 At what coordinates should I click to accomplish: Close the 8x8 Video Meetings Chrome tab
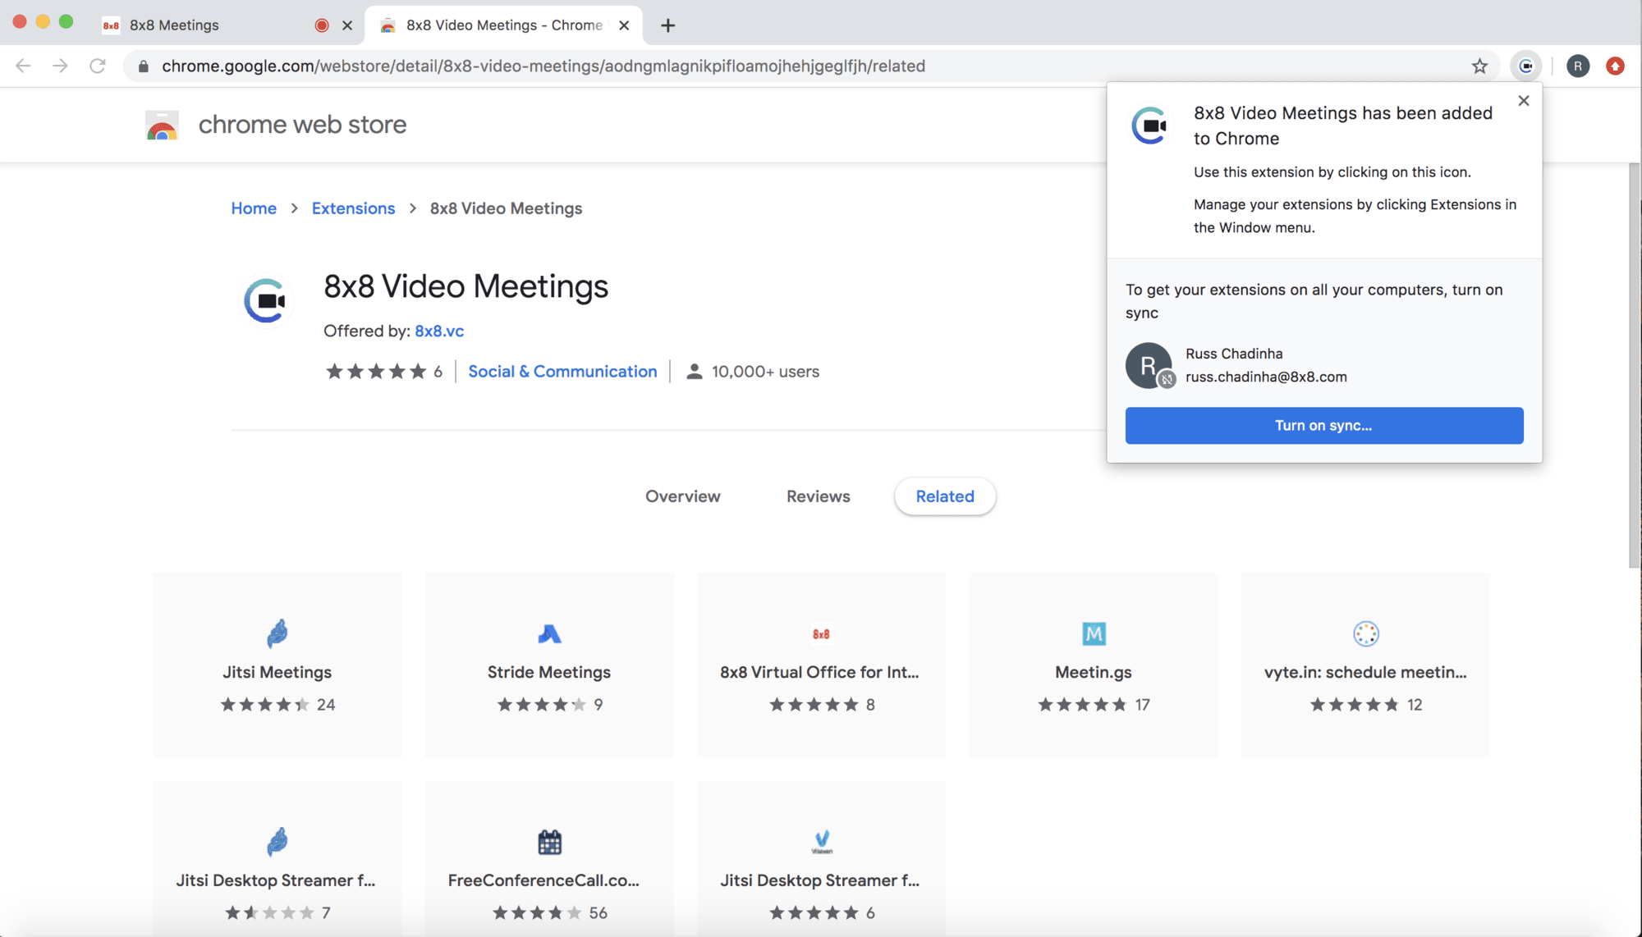(x=624, y=25)
